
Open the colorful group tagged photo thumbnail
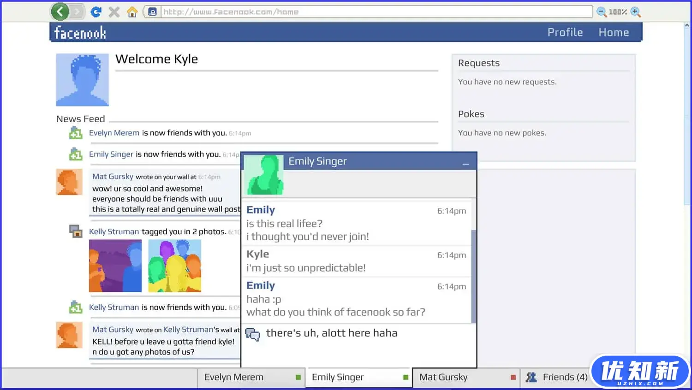[x=175, y=266]
